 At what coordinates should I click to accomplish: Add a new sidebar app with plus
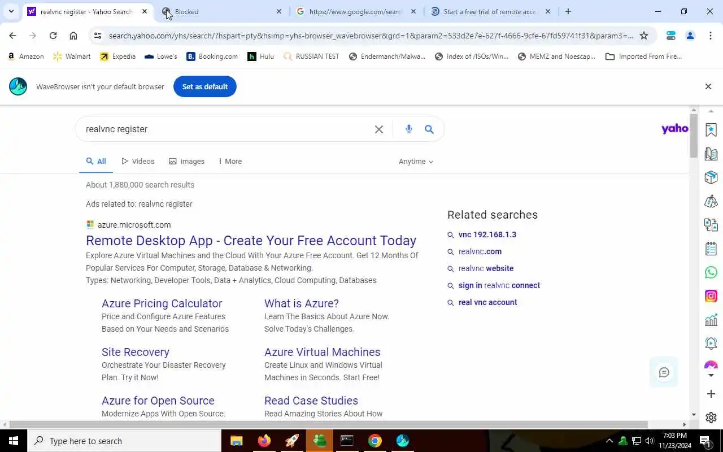click(x=711, y=394)
